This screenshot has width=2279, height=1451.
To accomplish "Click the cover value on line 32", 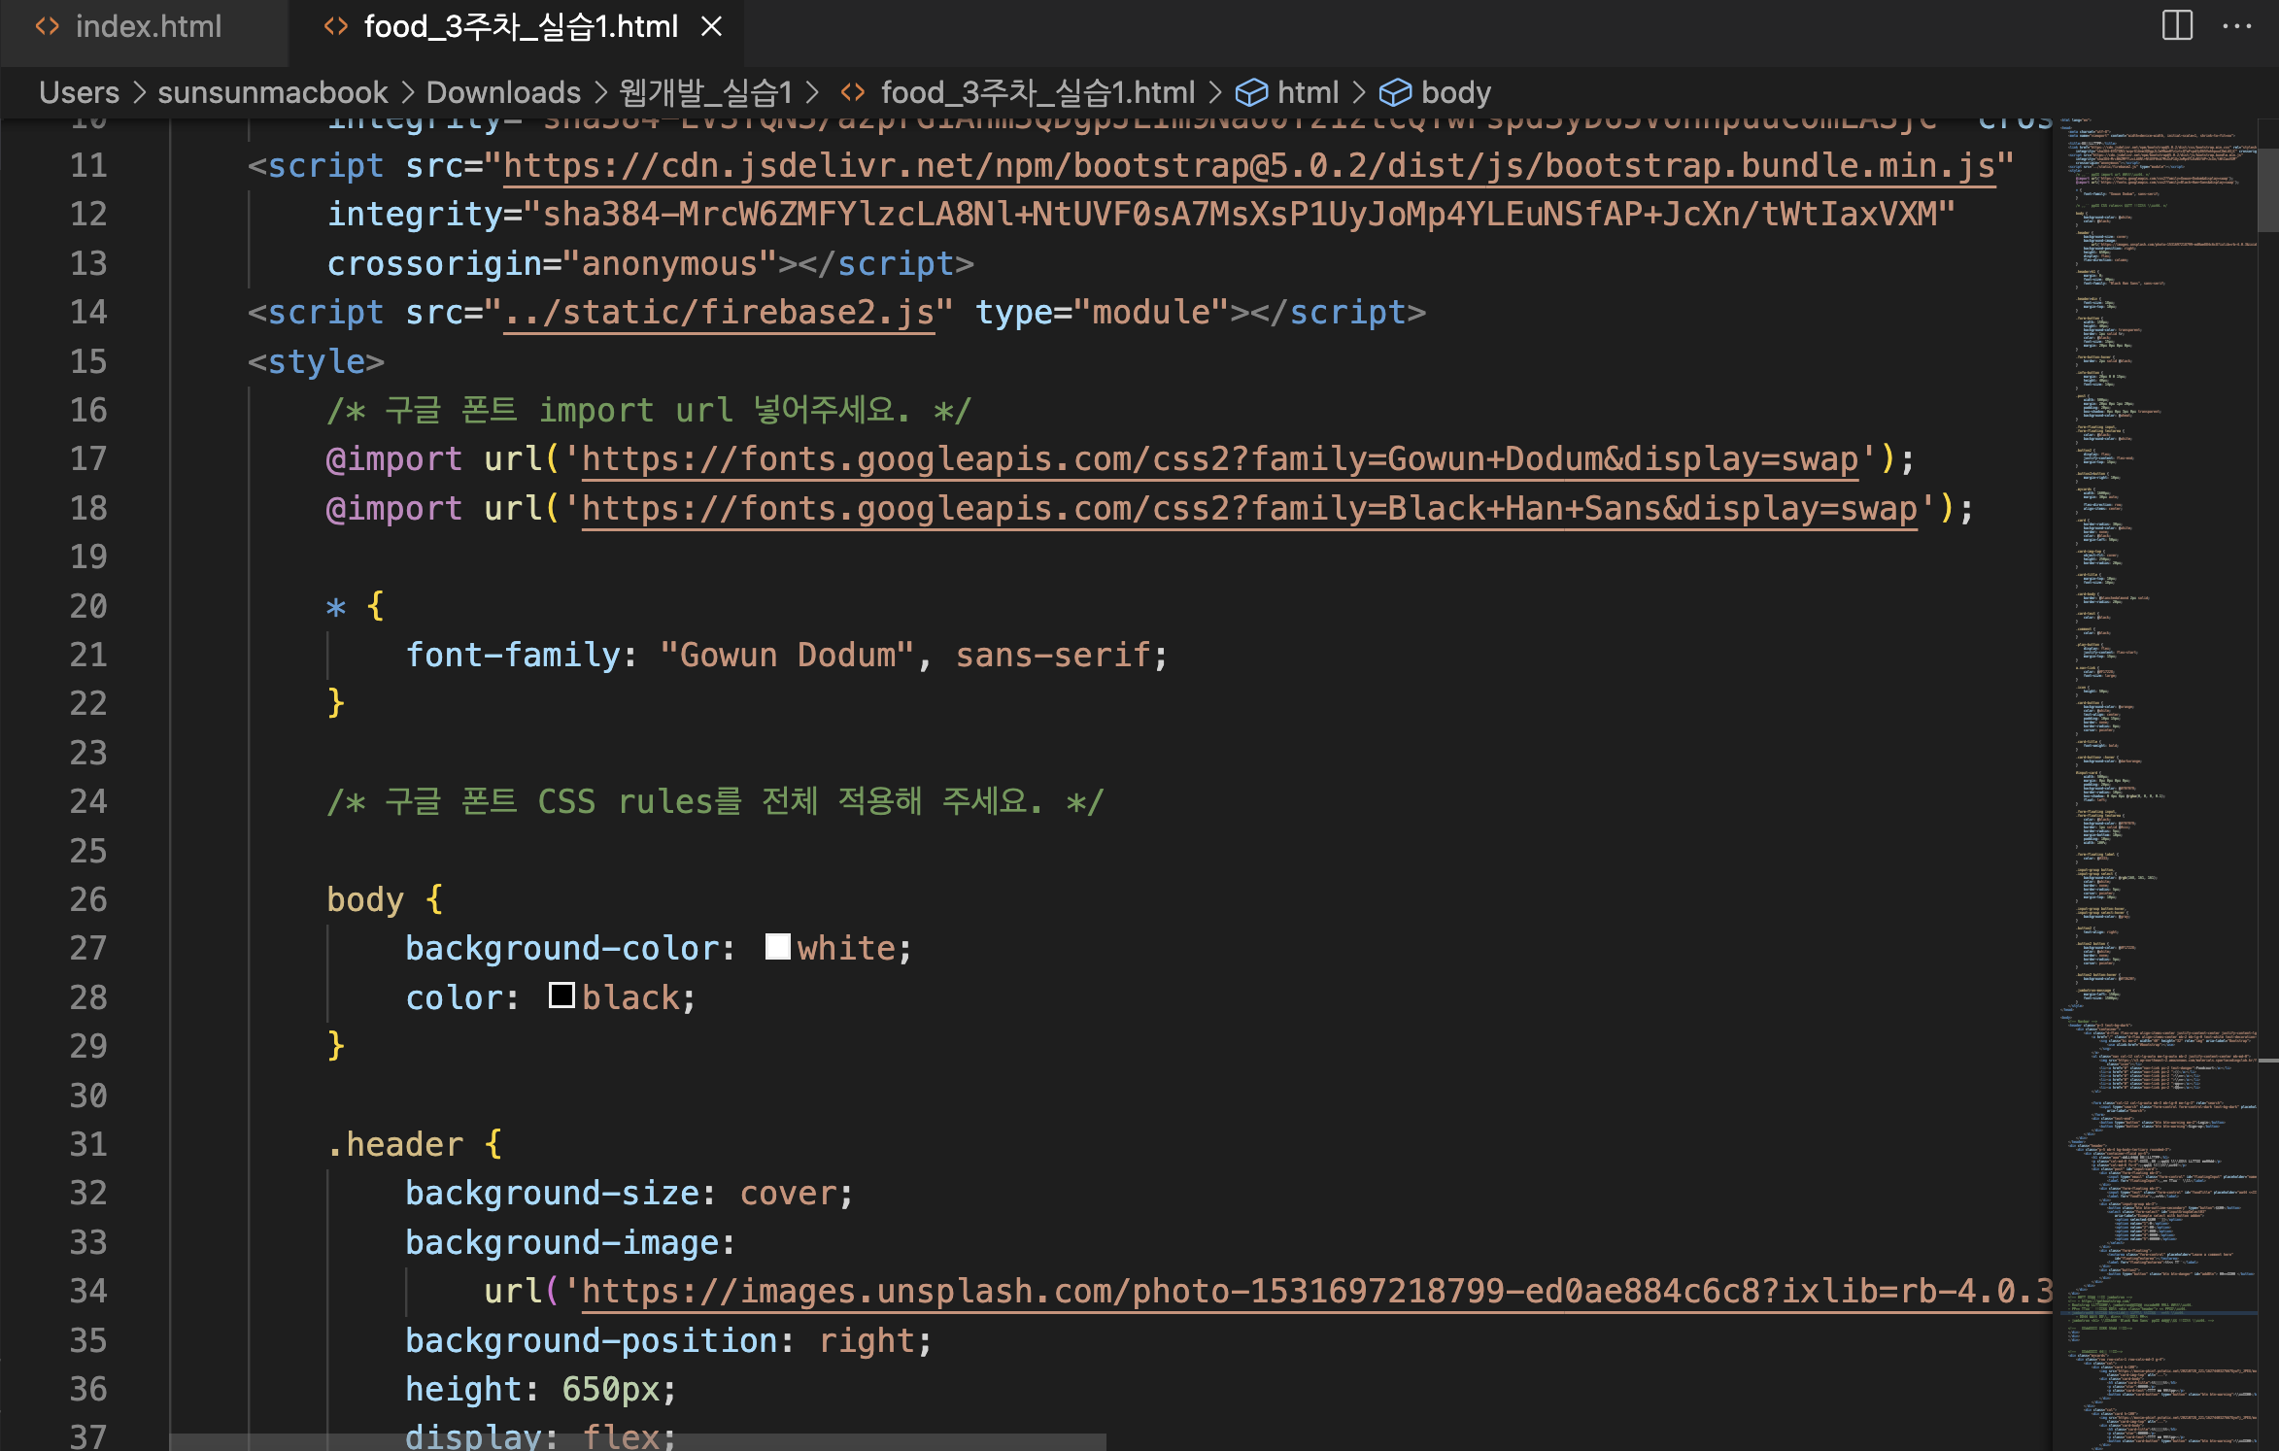I will (789, 1194).
